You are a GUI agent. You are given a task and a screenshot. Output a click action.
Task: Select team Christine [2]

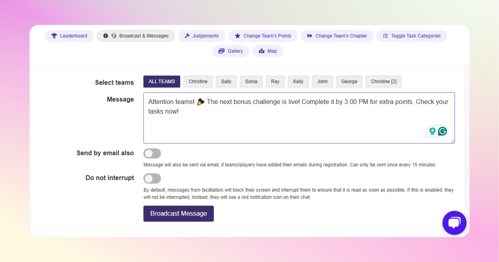pos(383,81)
